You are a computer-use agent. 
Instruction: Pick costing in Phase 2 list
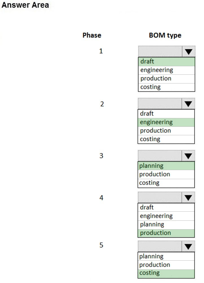[x=166, y=139]
